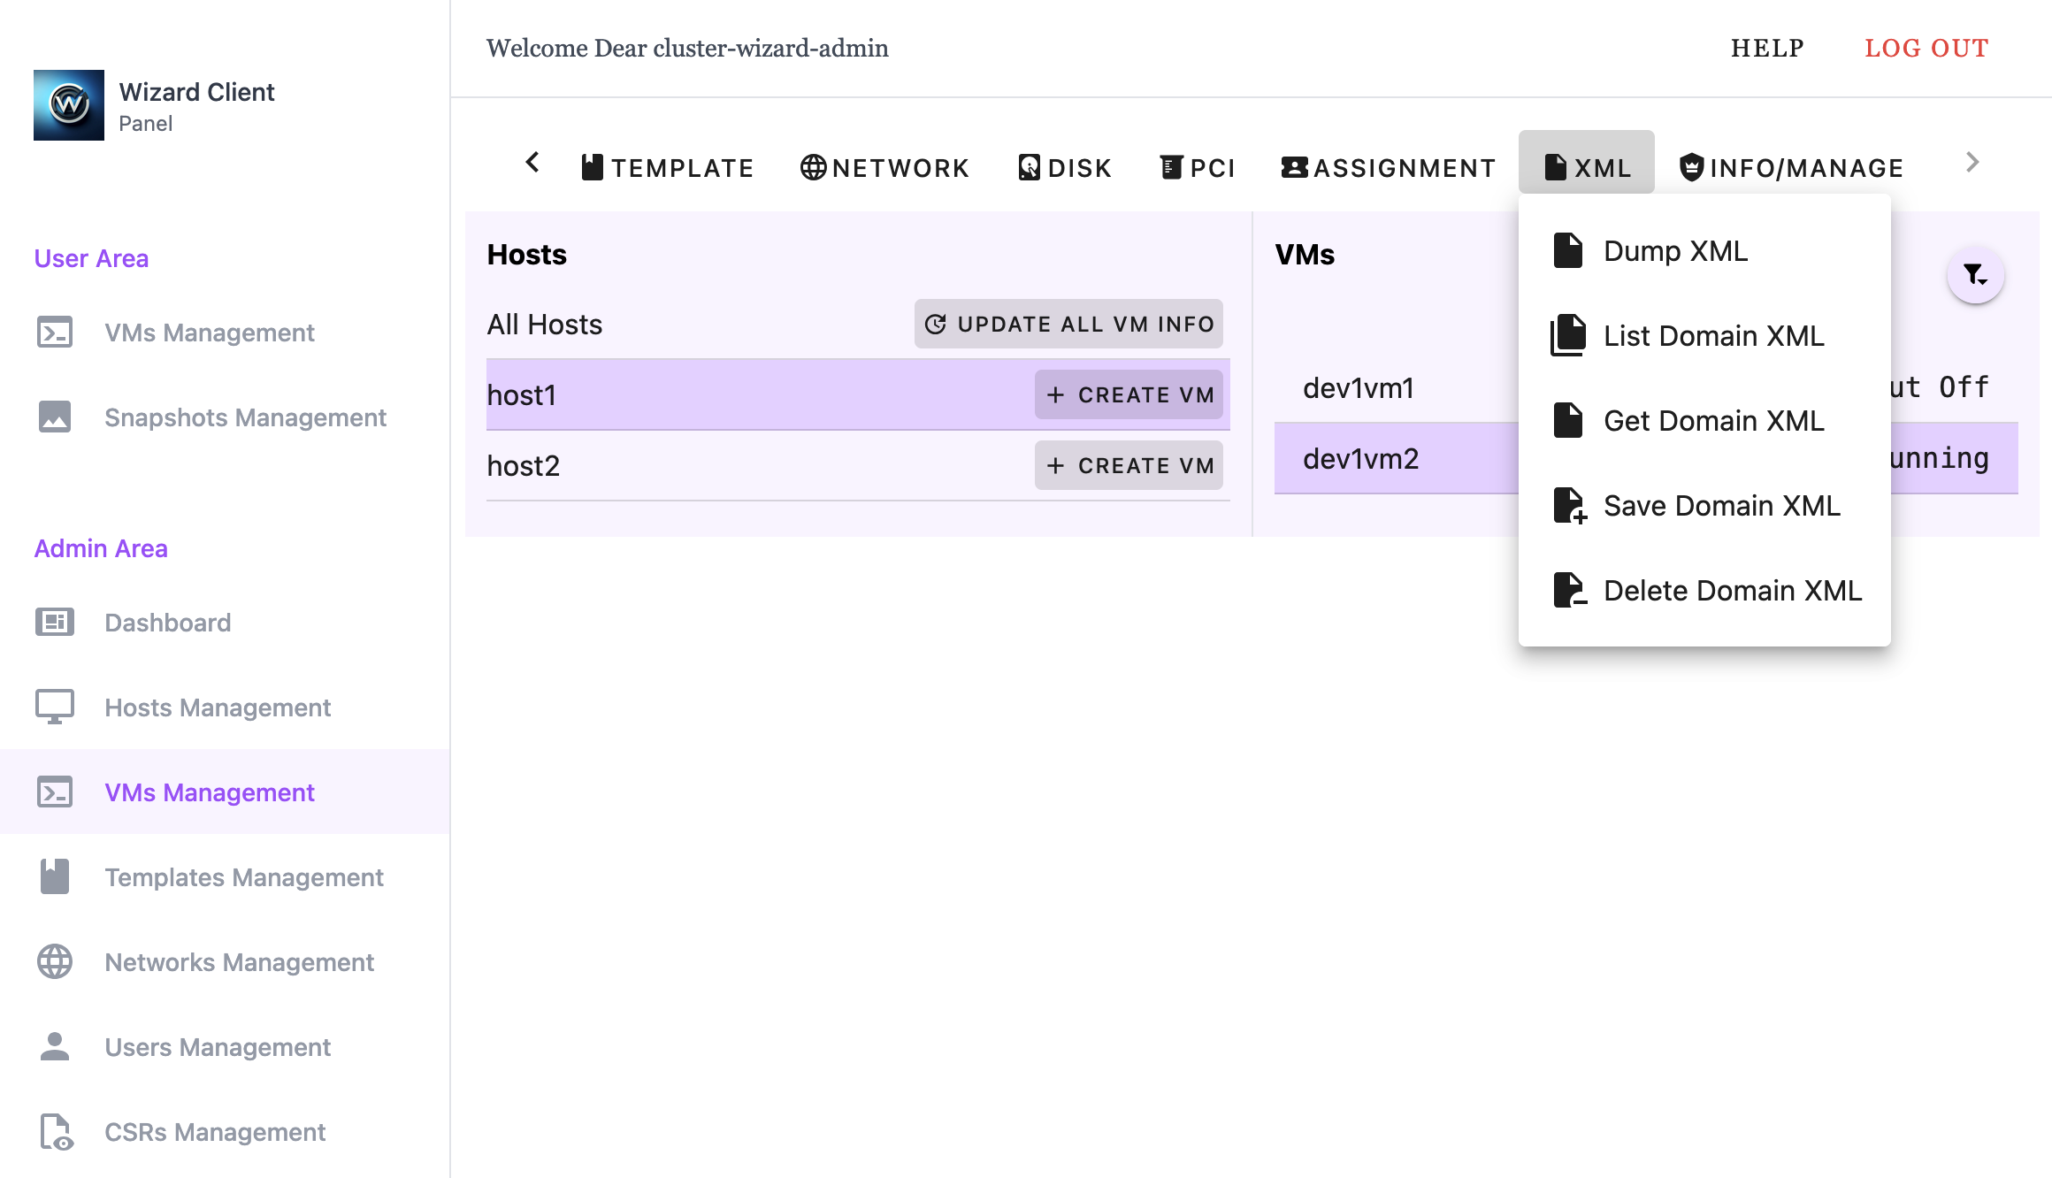
Task: Click the Templates Management bookmark icon
Action: (55, 877)
